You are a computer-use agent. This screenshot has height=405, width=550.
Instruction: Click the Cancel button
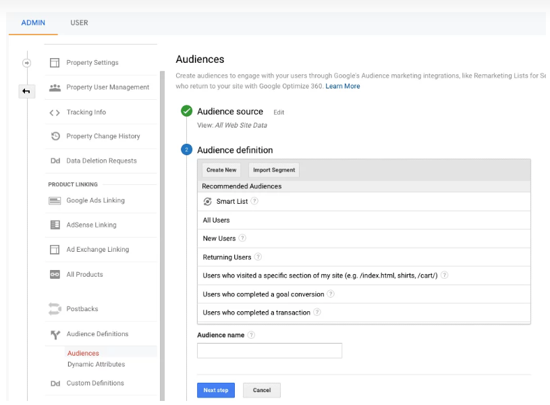pos(262,390)
